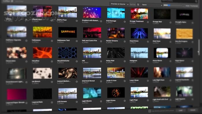Select the Holey Wall thumbnail

pyautogui.click(x=116, y=53)
